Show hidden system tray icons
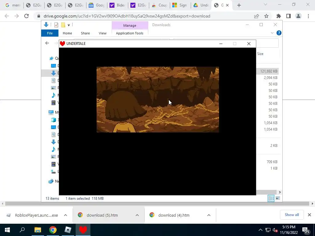This screenshot has height=236, width=315. coord(260,230)
